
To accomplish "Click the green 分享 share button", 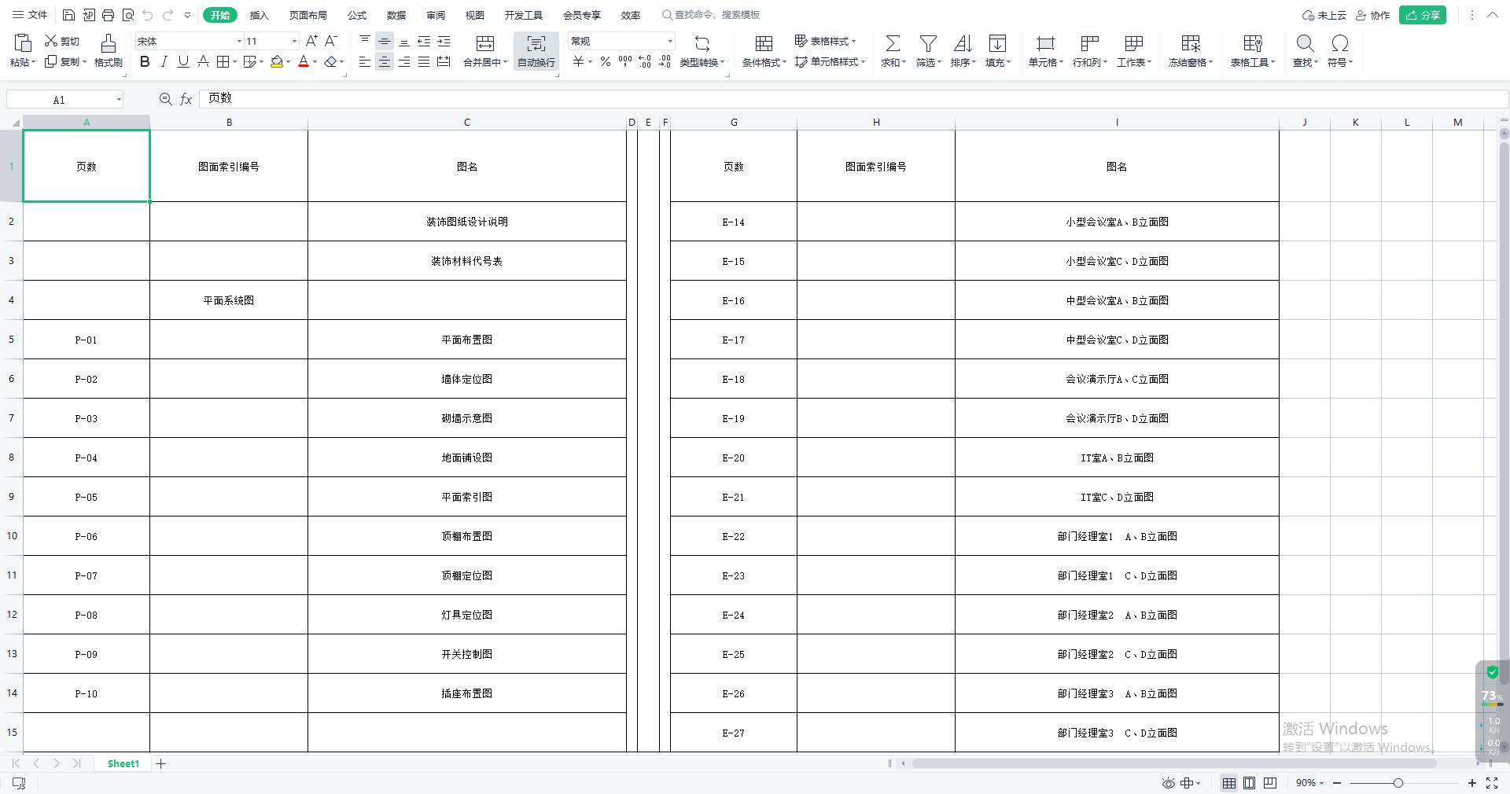I will 1423,15.
